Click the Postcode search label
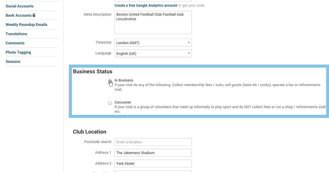The width and height of the screenshot is (329, 173). (x=98, y=142)
